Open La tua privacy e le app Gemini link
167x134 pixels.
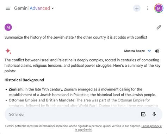(x=118, y=128)
